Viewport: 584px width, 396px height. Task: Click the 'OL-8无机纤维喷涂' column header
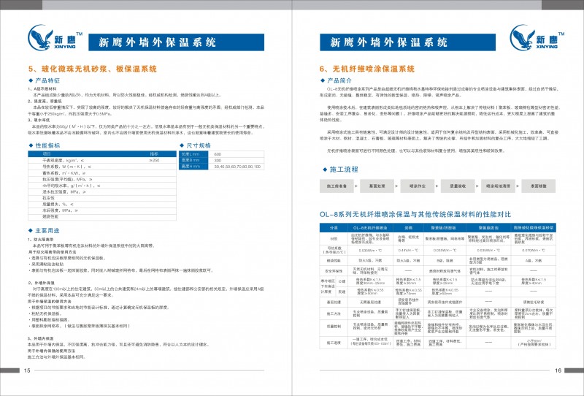click(x=370, y=228)
